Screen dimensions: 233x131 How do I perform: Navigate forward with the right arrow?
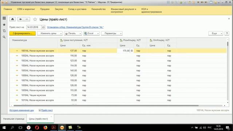(27, 19)
